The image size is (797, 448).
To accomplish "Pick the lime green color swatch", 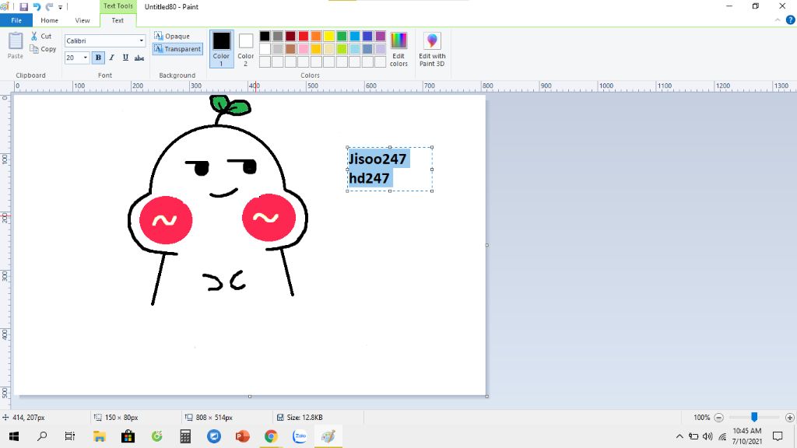I will [x=342, y=49].
